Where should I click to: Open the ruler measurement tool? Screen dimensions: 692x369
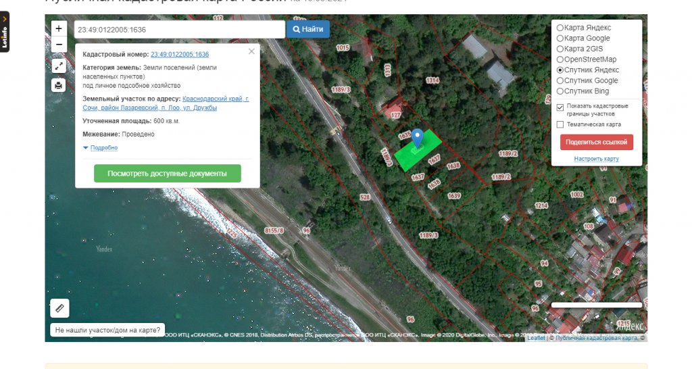pos(59,308)
